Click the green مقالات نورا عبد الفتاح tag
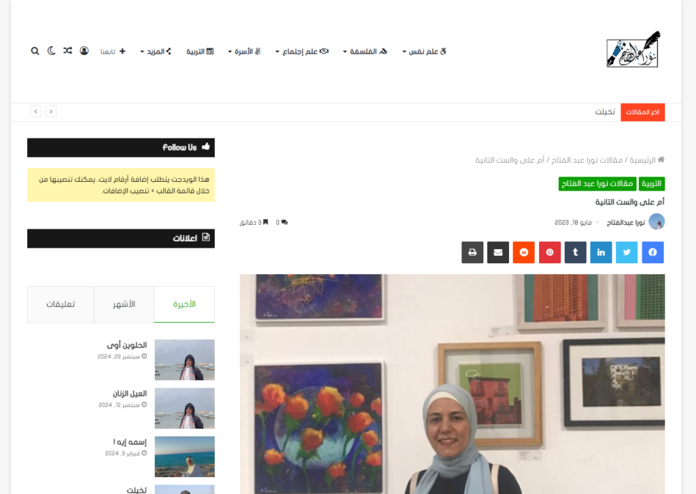Viewport: 696px width, 494px height. click(x=597, y=183)
